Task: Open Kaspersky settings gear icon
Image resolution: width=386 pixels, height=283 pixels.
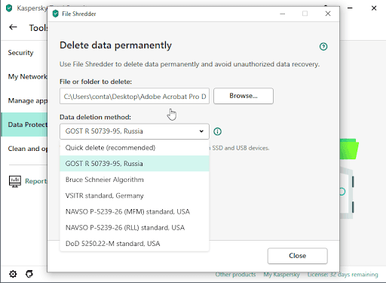Action: tap(13, 274)
